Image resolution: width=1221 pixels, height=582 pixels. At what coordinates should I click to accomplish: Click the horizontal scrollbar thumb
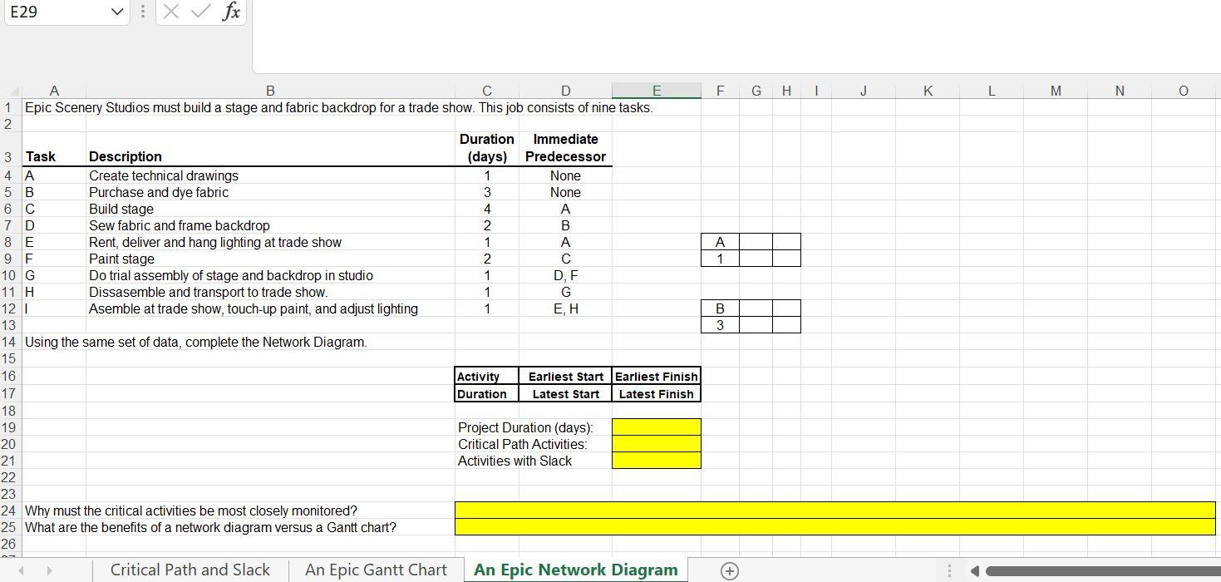pos(1097,571)
